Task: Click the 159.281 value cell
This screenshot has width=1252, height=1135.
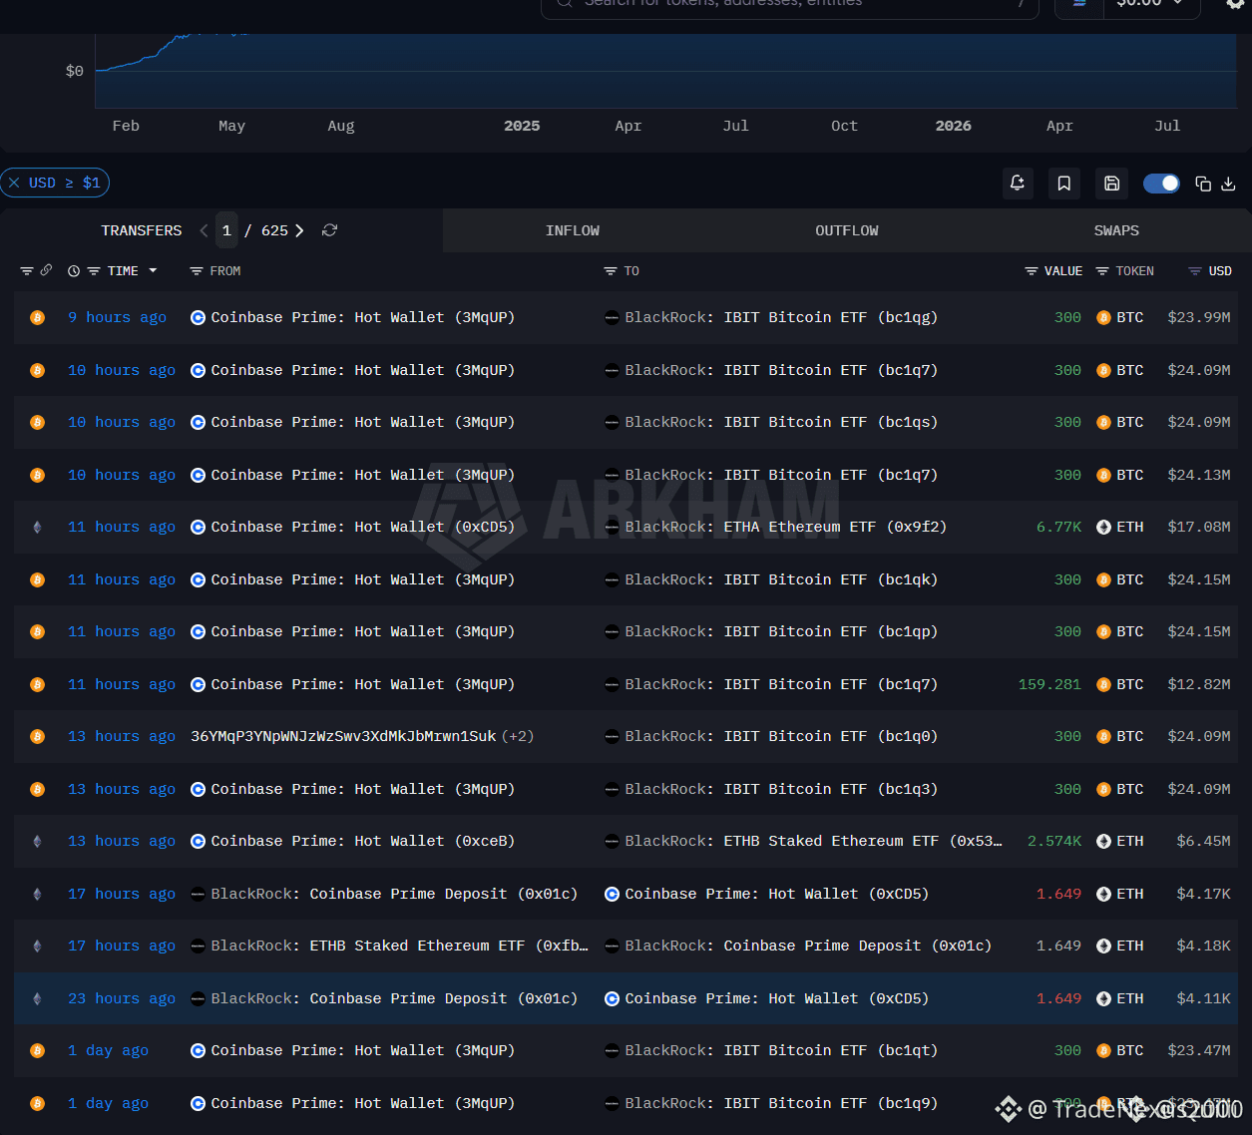Action: (1049, 684)
